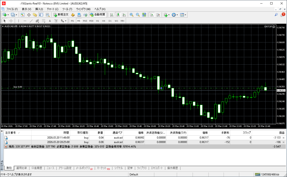Toggle chart shift from the right edge
This screenshot has height=177, width=287.
pos(158,15)
